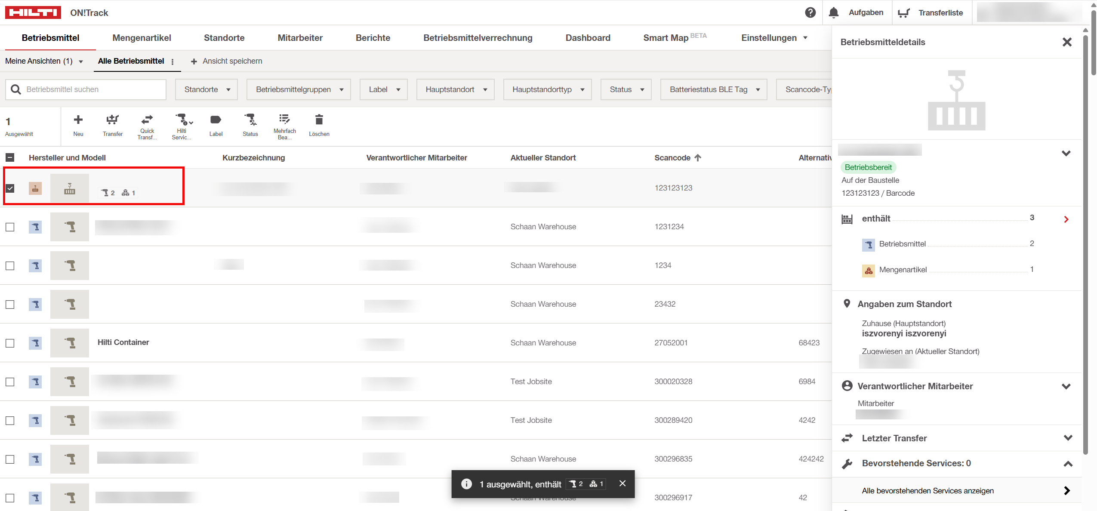Screen dimensions: 1097x511
Task: Click the container thumbnail in the selected row
Action: tap(70, 188)
